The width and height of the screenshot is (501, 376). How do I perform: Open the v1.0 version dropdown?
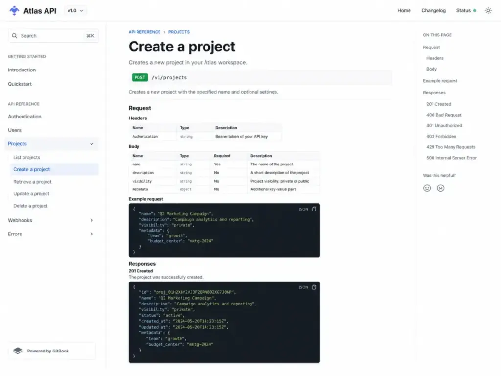(75, 11)
